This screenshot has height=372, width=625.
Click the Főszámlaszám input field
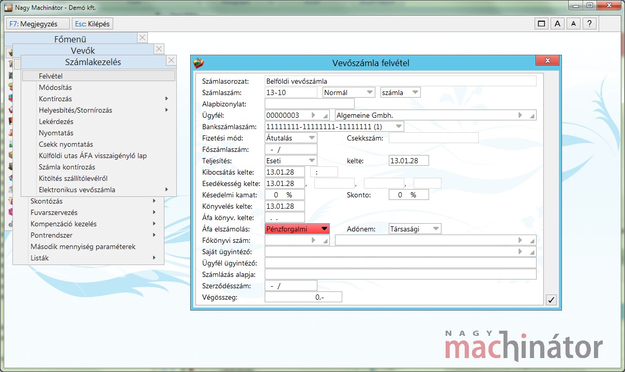tap(291, 149)
